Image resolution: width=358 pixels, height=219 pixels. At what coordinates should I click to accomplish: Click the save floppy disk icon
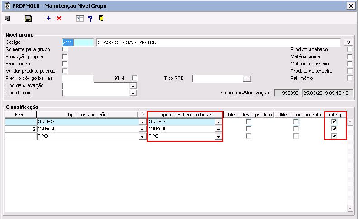click(x=28, y=19)
